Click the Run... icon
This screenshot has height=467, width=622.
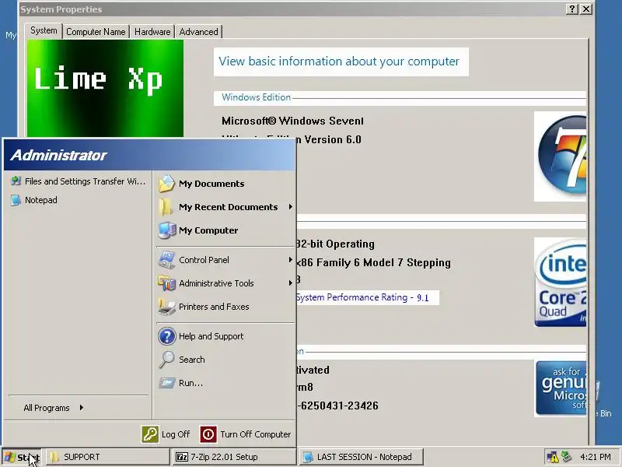click(167, 383)
